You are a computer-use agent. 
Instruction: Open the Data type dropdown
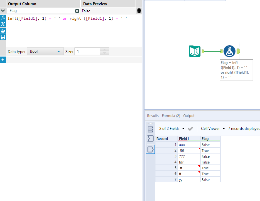(58, 51)
